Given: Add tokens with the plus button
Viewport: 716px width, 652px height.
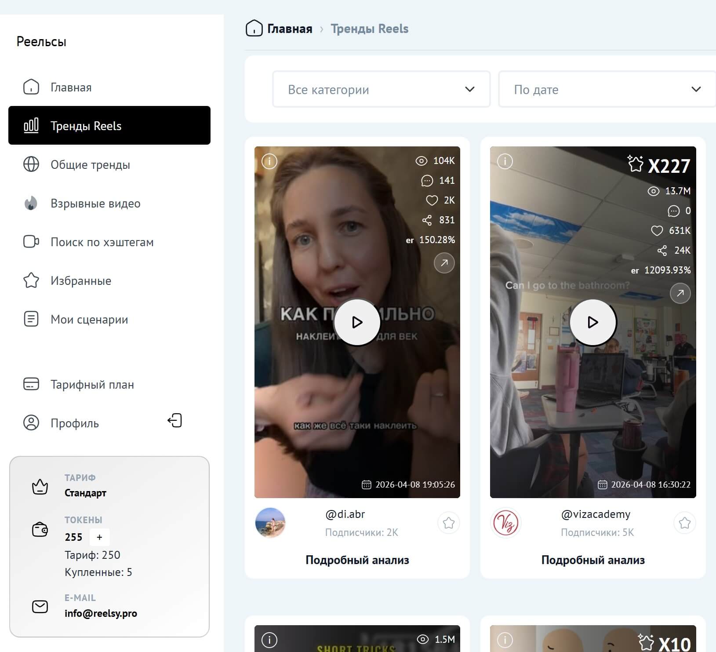Looking at the screenshot, I should 99,537.
